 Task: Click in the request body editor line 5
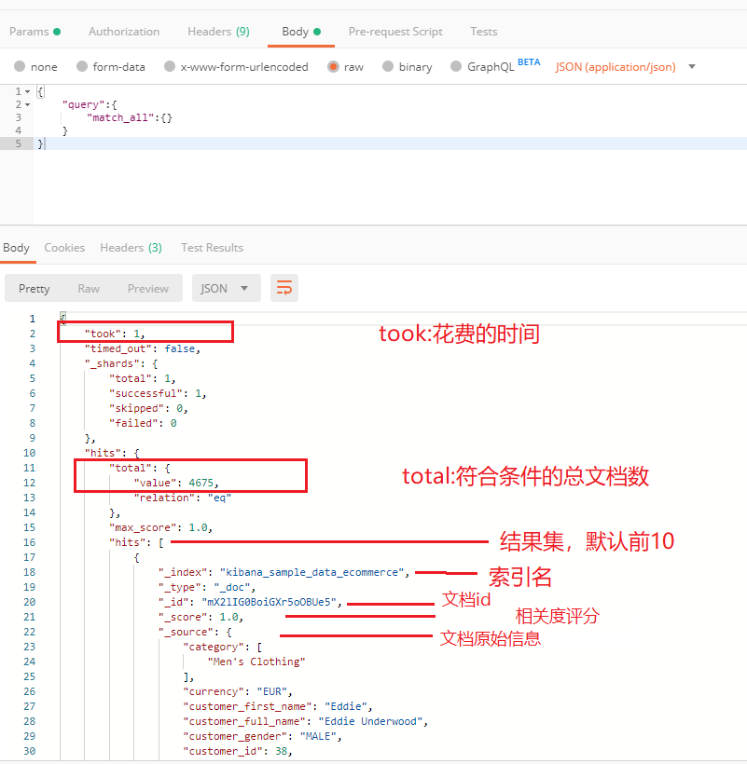click(x=390, y=143)
